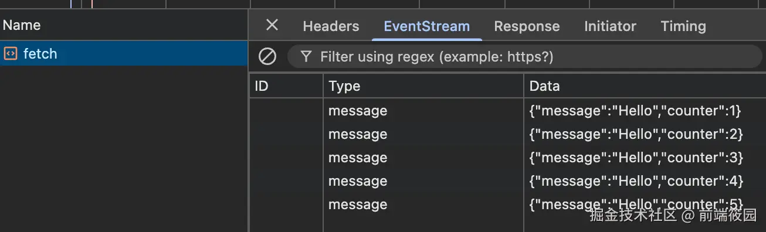The width and height of the screenshot is (766, 232).
Task: Select the fetch request row
Action: tap(124, 54)
